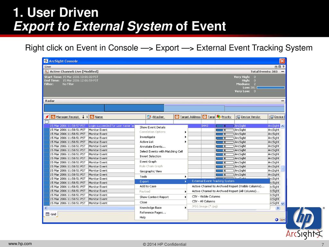
Task: Click the Name column icon
Action: (x=92, y=117)
